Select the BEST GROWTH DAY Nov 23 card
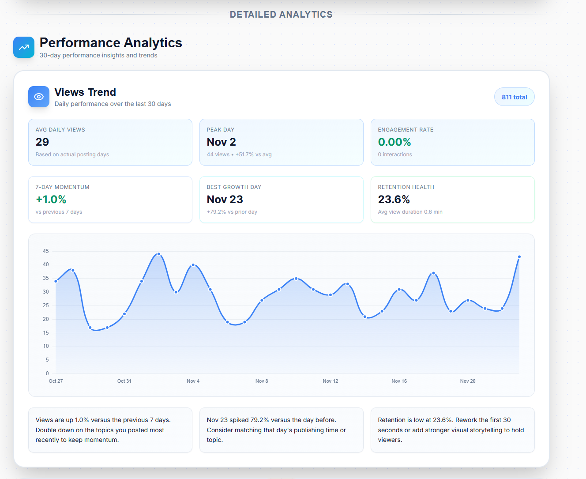The width and height of the screenshot is (586, 479). point(281,199)
